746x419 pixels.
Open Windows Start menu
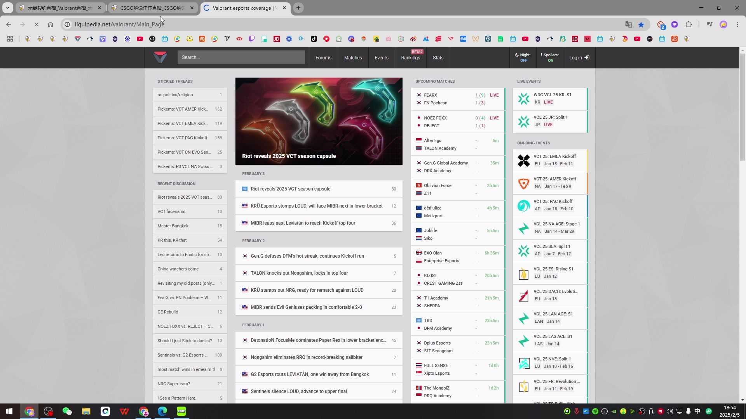[9, 411]
